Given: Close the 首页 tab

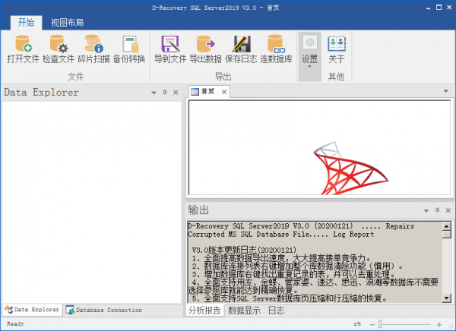Looking at the screenshot, I should (x=224, y=92).
